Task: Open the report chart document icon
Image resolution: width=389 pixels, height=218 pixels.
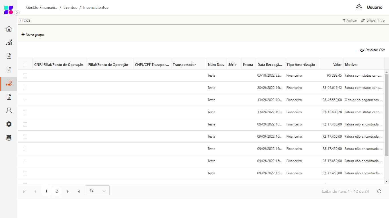Action: click(9, 97)
